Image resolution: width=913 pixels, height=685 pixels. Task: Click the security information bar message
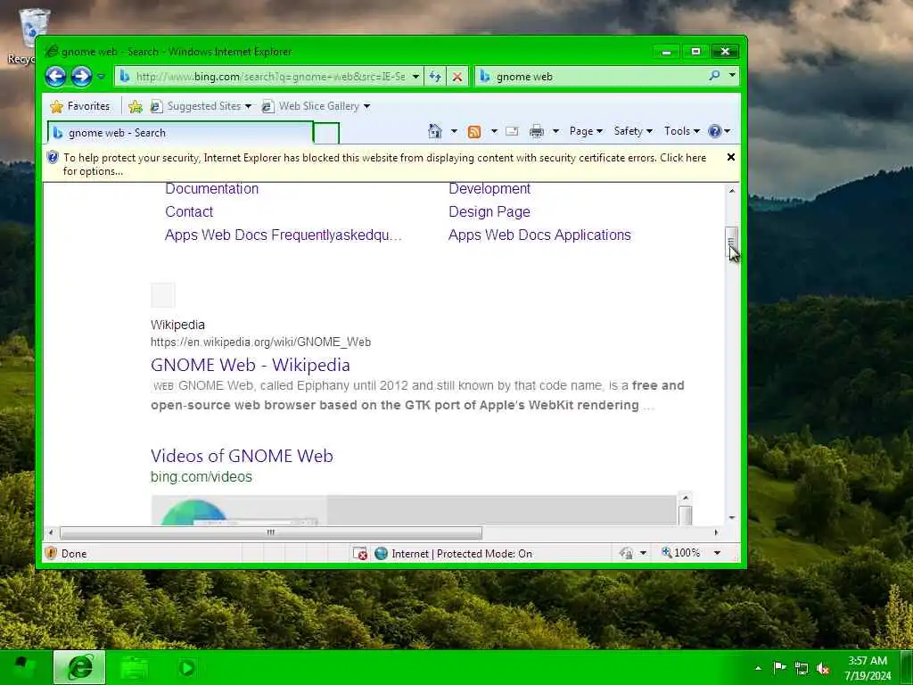click(x=384, y=164)
